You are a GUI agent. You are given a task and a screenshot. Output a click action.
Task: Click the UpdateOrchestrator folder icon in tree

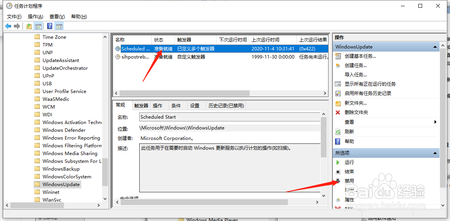point(37,68)
